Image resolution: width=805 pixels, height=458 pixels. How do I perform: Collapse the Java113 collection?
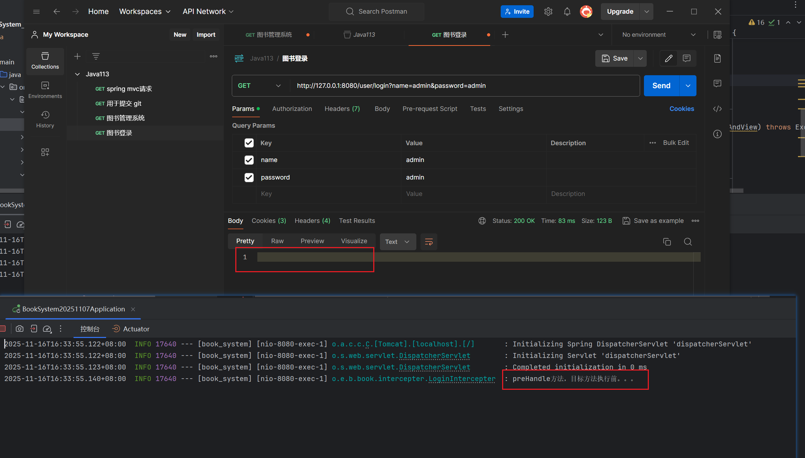(77, 74)
